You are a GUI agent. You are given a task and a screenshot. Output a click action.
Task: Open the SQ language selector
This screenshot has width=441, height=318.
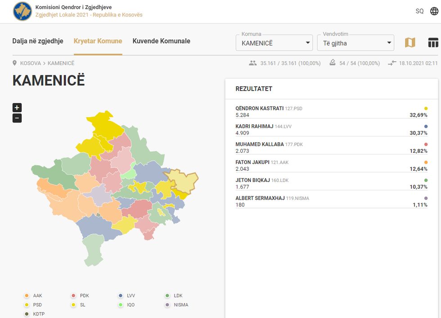coord(419,11)
